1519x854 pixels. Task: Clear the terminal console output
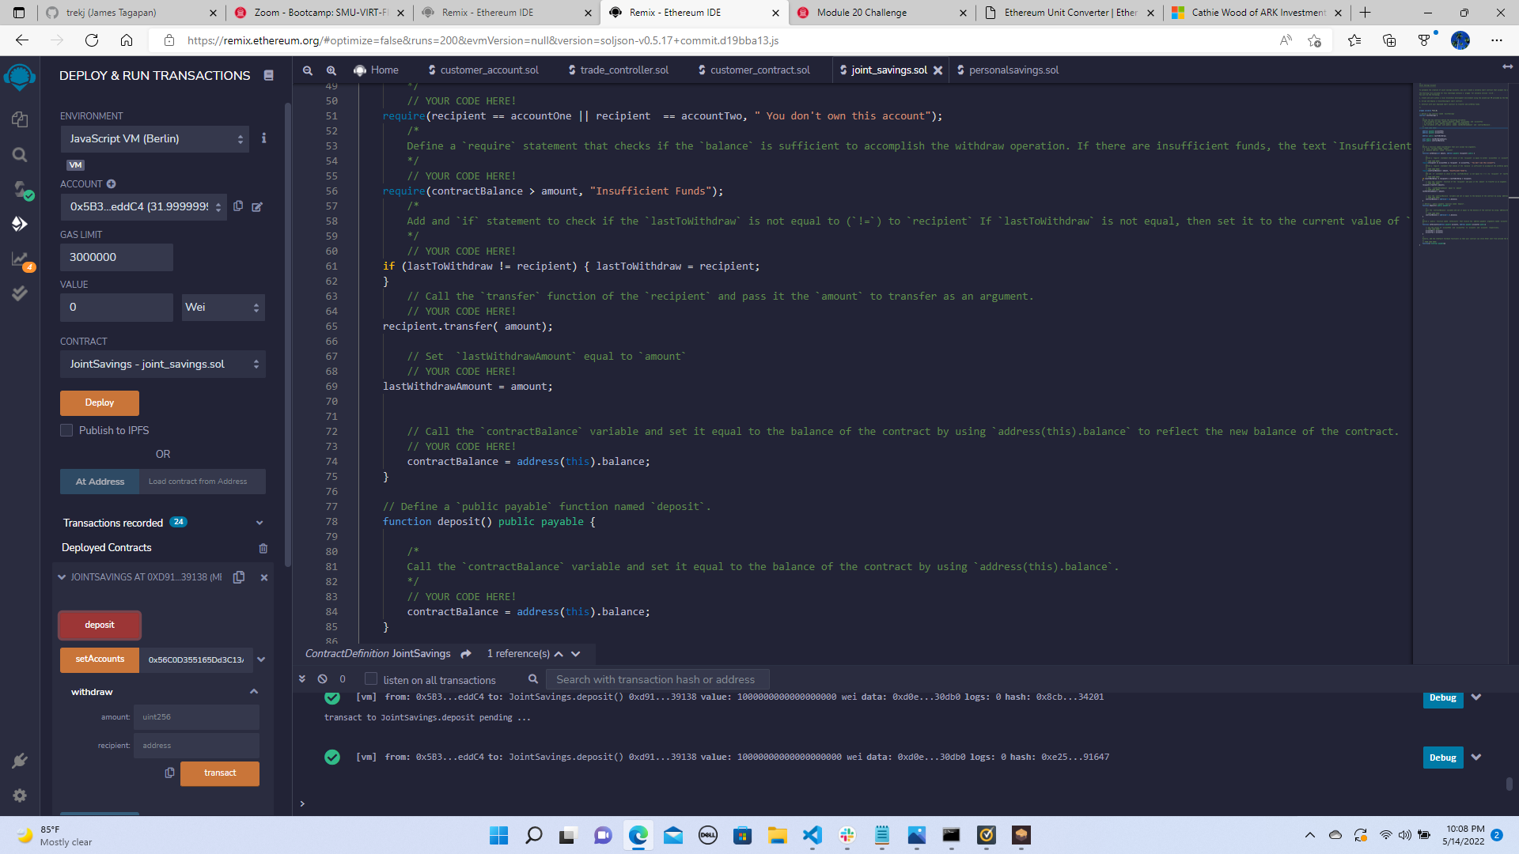321,678
